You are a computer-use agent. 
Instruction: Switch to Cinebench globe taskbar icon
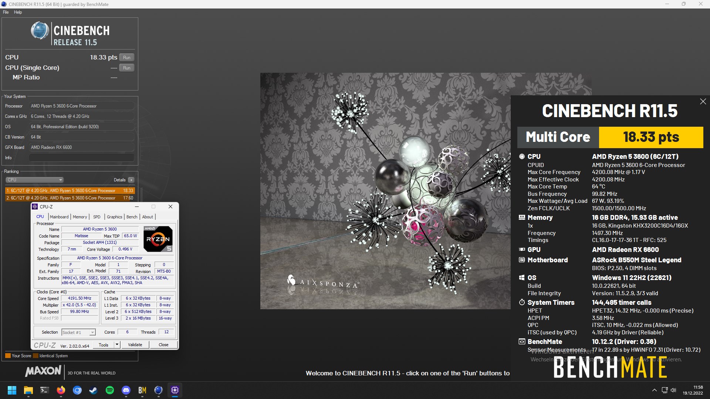(x=159, y=390)
